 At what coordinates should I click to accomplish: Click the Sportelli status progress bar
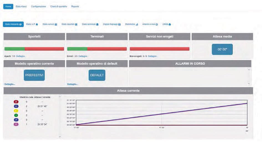(34, 49)
